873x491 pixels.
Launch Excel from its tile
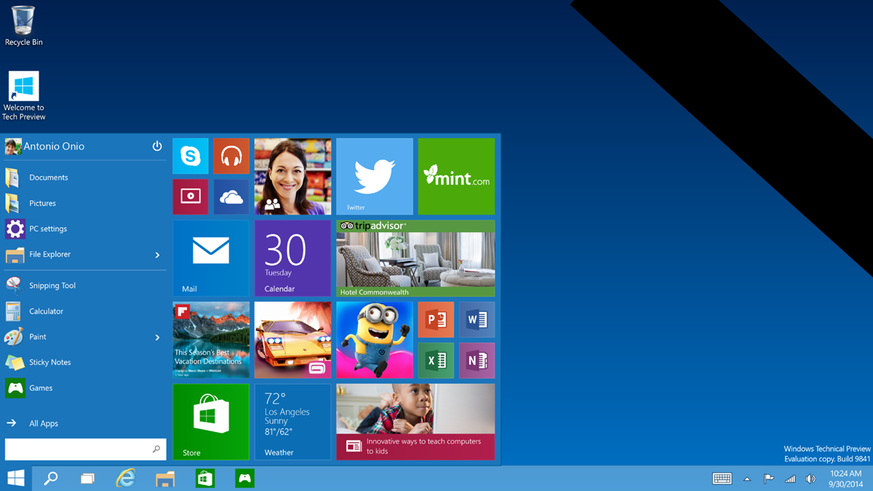click(436, 360)
